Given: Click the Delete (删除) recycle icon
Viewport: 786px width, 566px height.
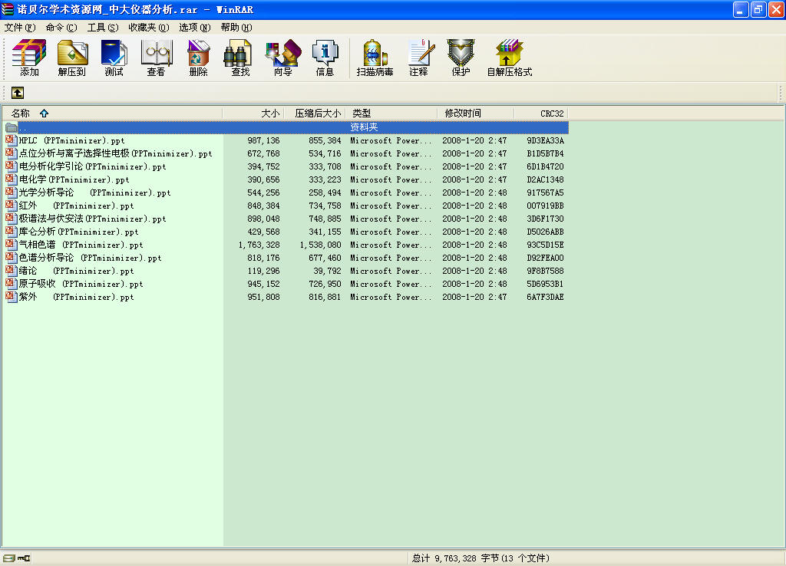Looking at the screenshot, I should tap(199, 58).
